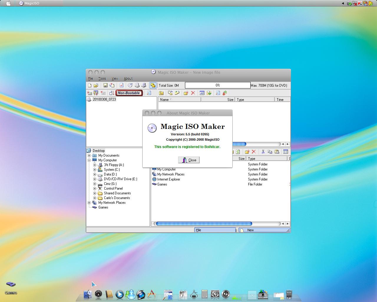Click the Save As icon beside Save
This screenshot has width=377, height=302.
pos(112,85)
